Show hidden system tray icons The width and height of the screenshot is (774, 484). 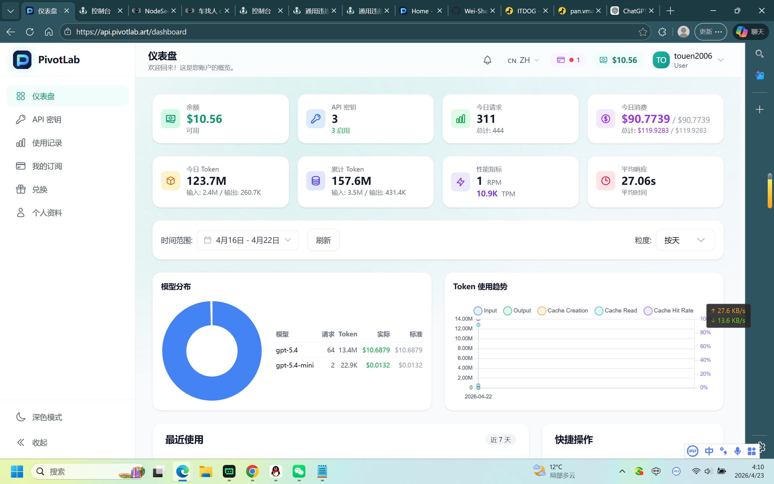622,471
